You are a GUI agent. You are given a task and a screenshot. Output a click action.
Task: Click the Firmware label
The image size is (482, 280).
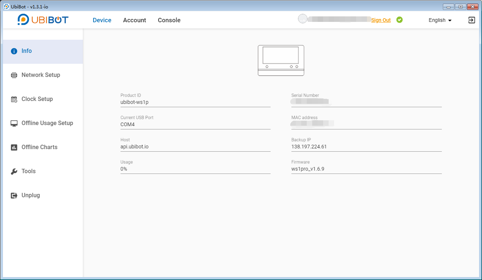pyautogui.click(x=301, y=162)
